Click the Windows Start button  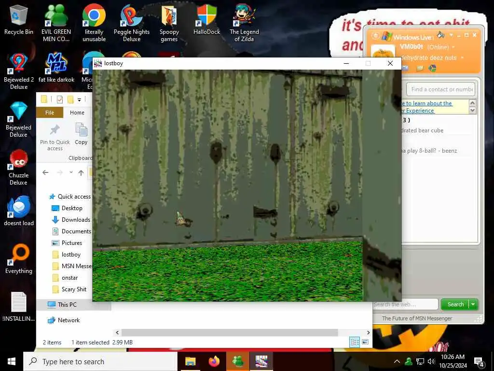[12, 361]
